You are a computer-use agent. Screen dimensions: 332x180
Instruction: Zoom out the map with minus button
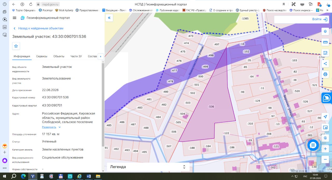click(x=325, y=160)
